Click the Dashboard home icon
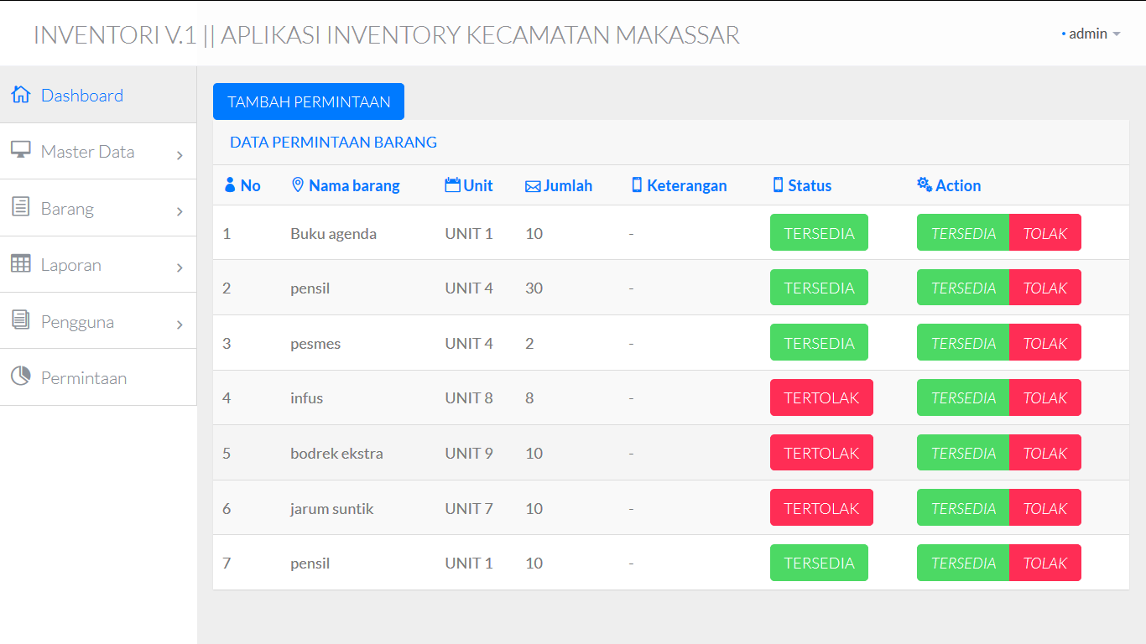 (21, 94)
